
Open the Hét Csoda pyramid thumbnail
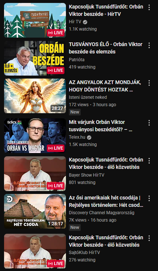coord(35,211)
